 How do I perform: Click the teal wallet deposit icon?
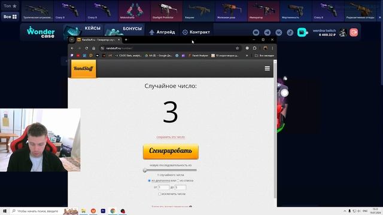[302, 32]
